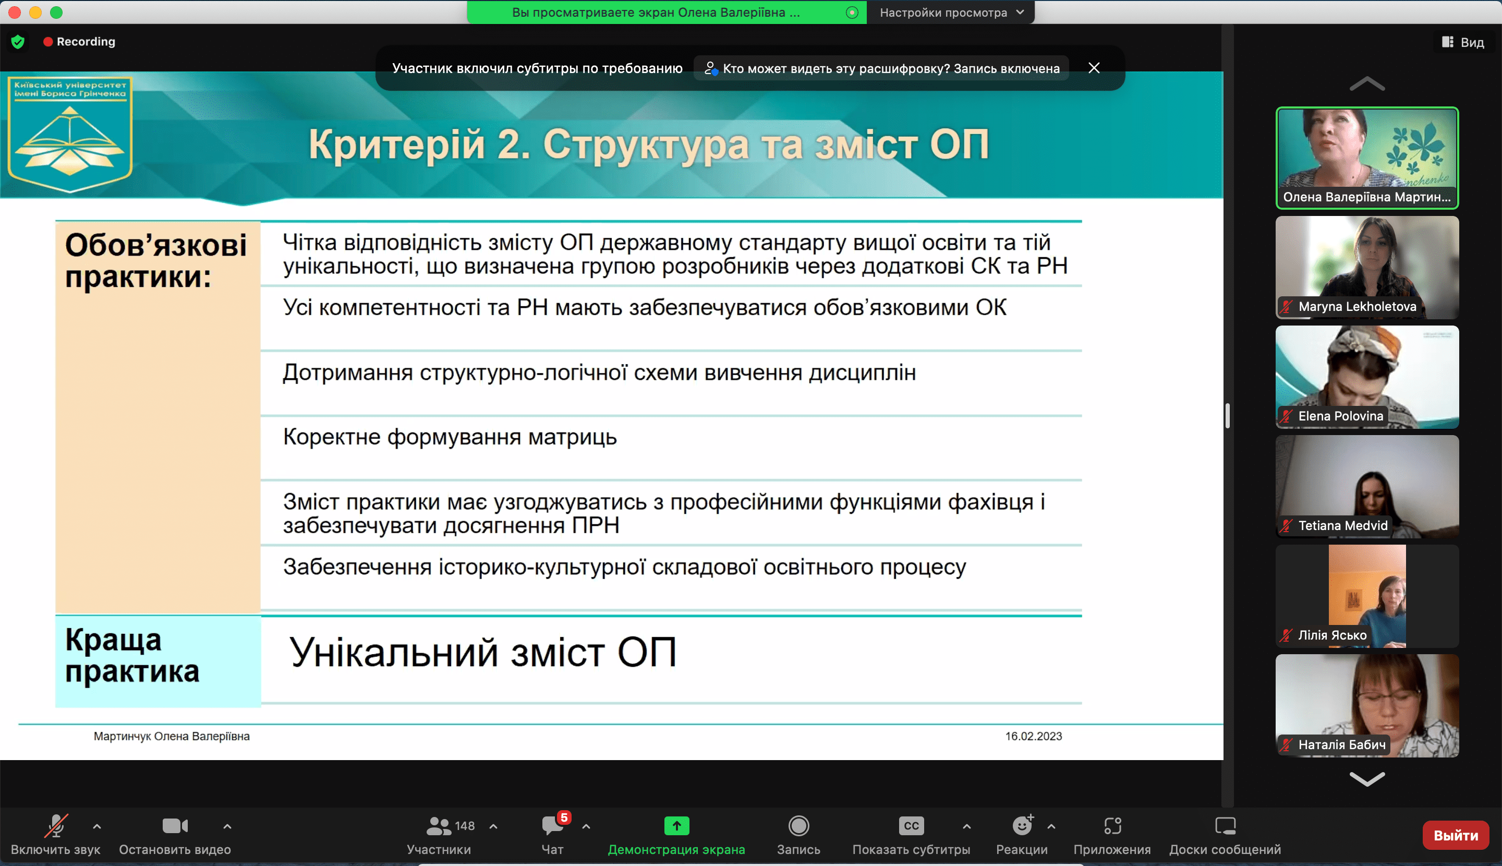Open the Вид view menu

[1463, 42]
